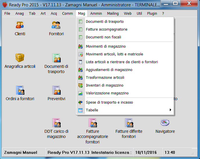Open the Web menu
The height and width of the screenshot is (159, 200).
pyautogui.click(x=128, y=14)
